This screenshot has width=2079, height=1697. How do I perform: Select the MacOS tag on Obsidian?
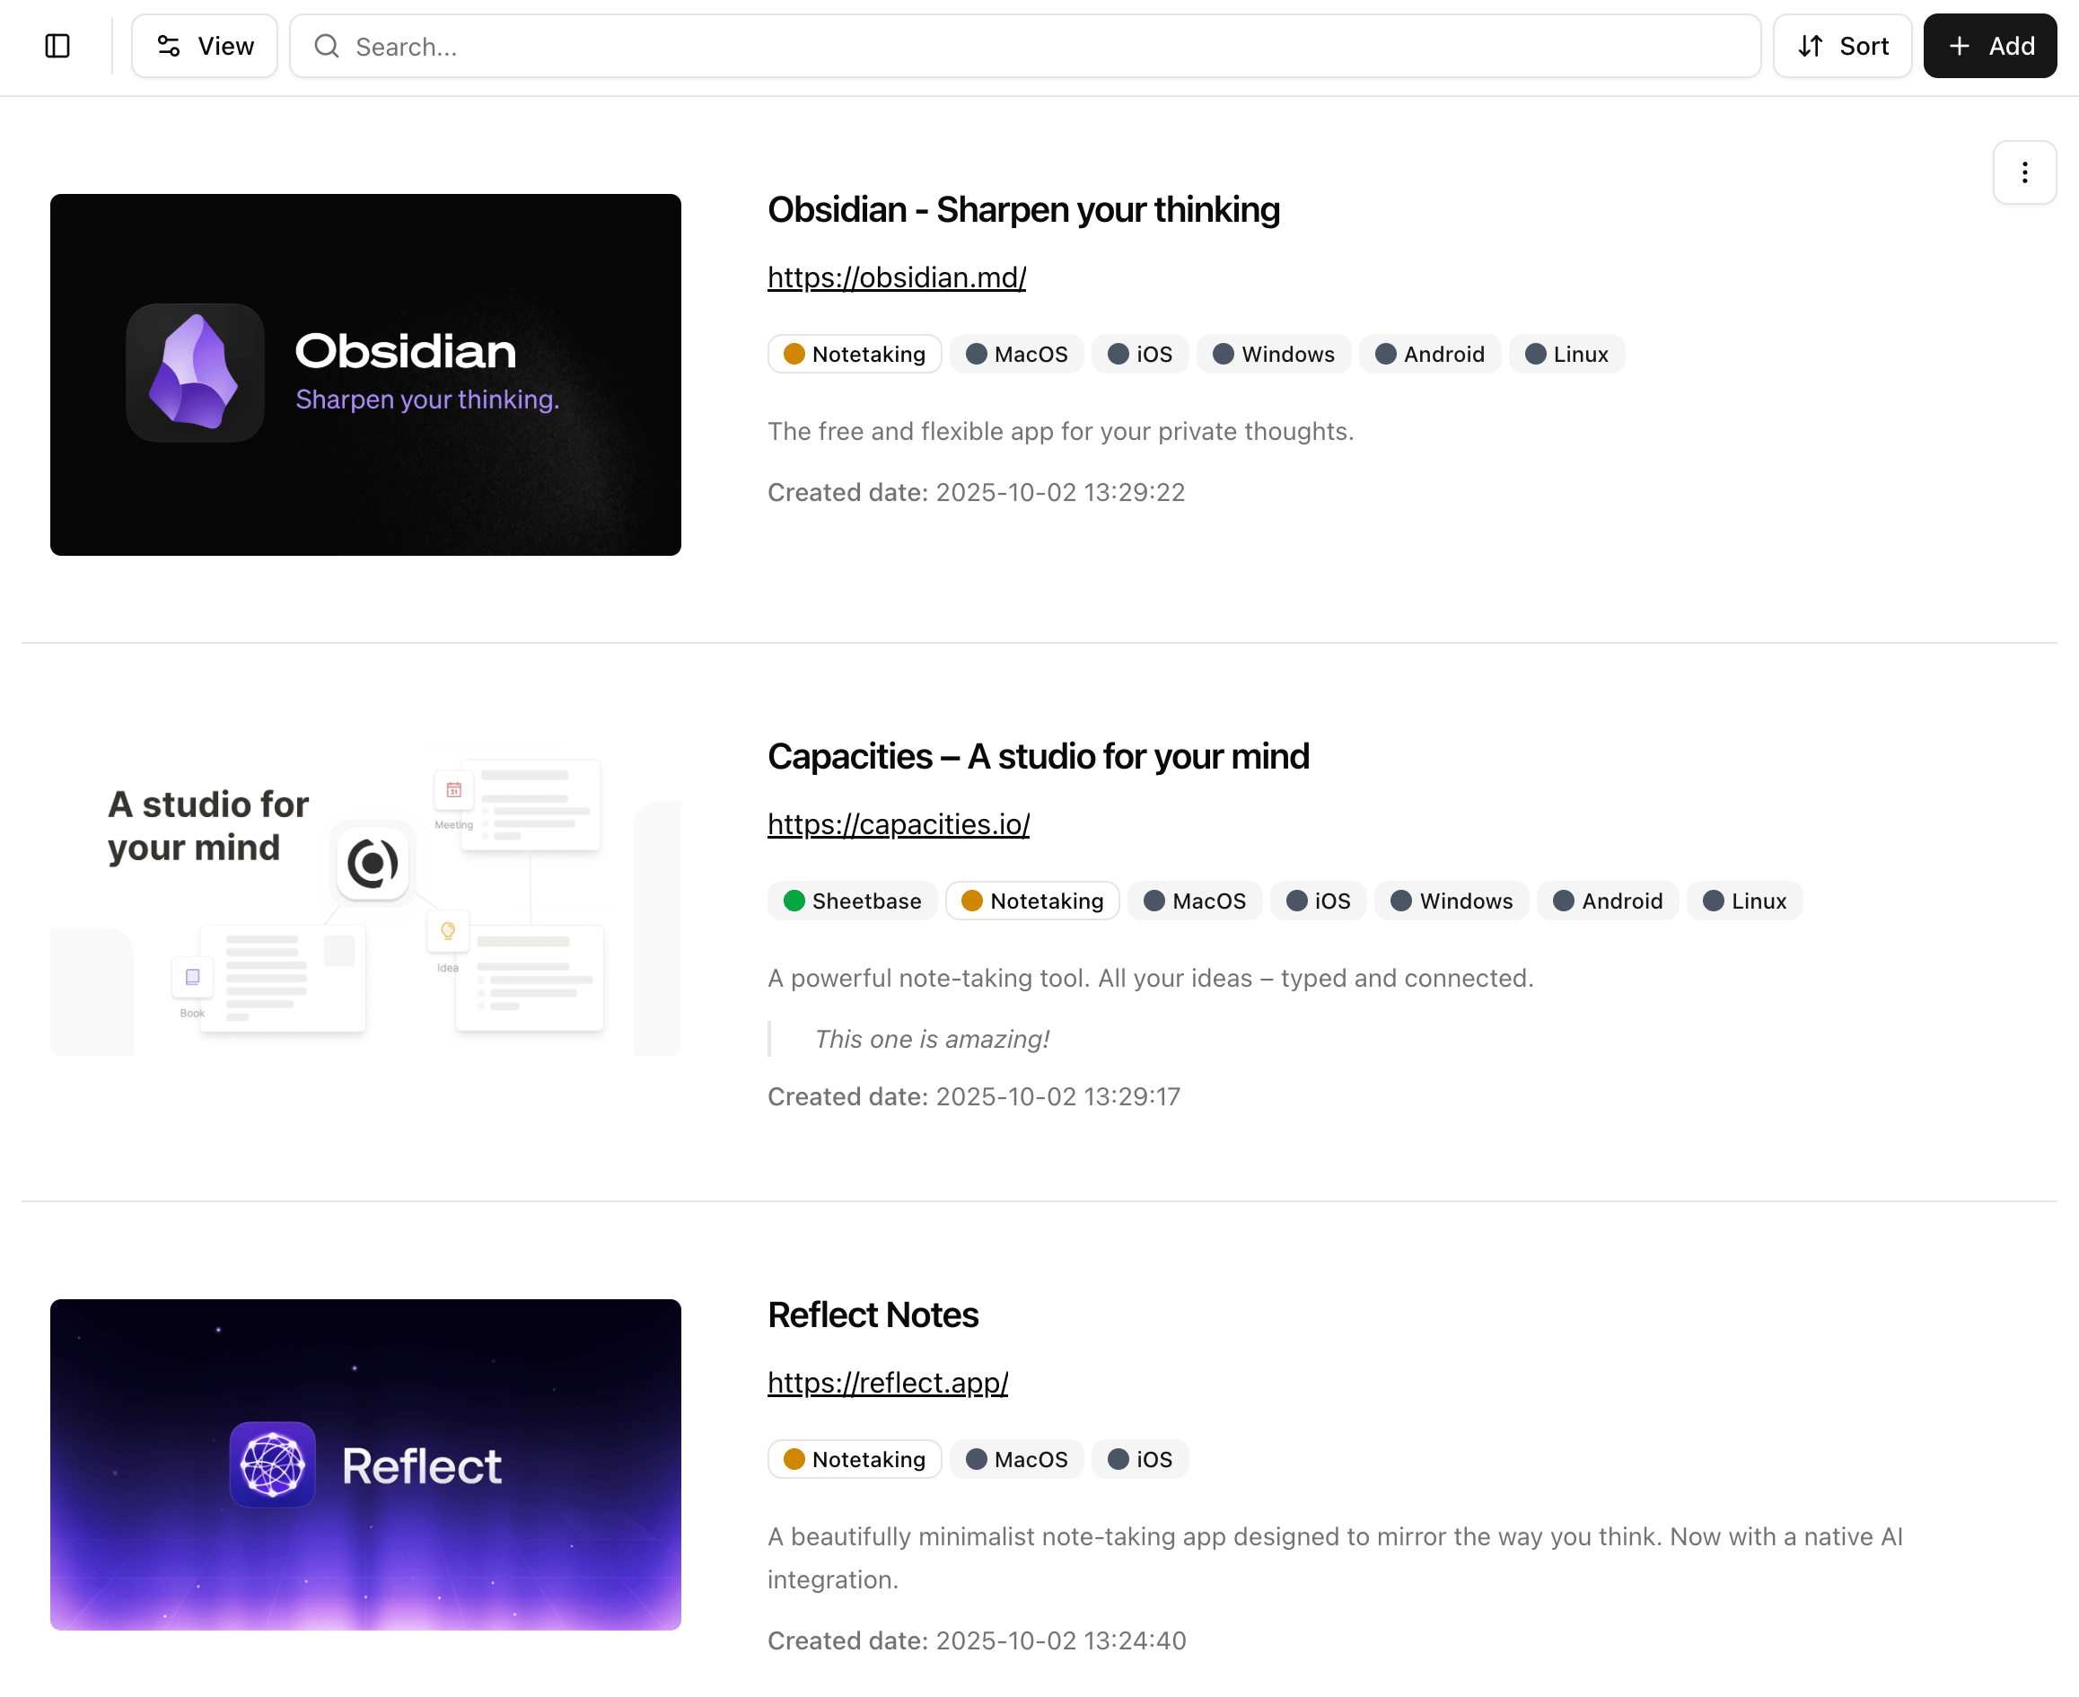click(1016, 354)
